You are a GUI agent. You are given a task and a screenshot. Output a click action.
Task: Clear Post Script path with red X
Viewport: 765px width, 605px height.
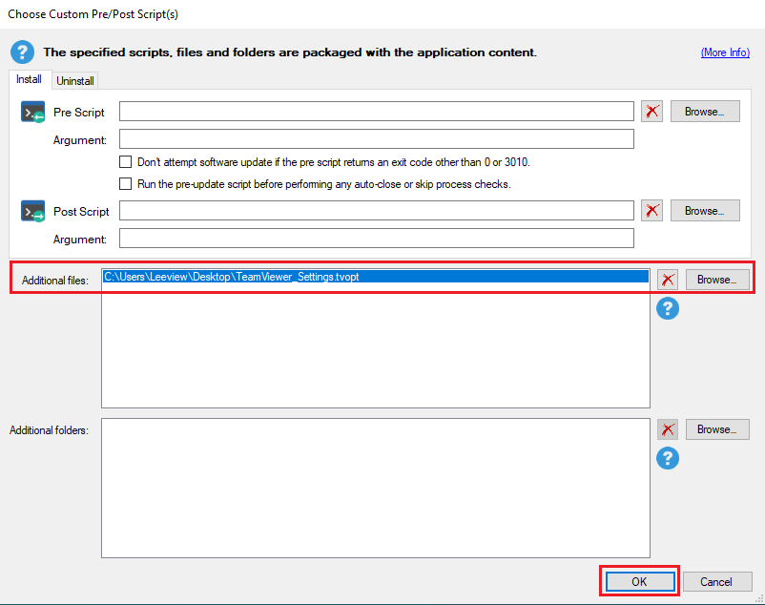[x=651, y=211]
